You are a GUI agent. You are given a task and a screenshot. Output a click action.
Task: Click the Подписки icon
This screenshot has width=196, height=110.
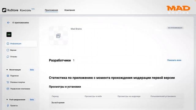click(x=8, y=75)
